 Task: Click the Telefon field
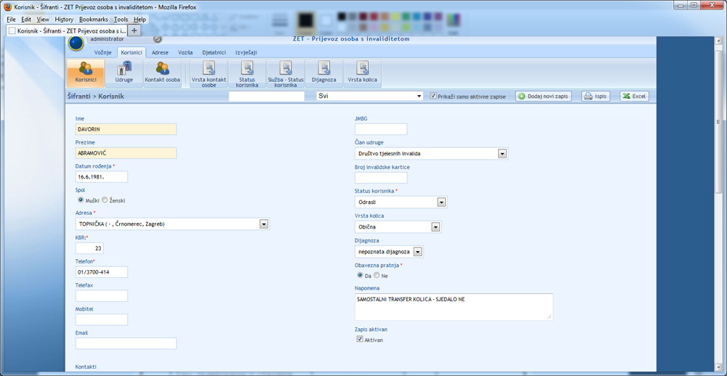click(102, 271)
